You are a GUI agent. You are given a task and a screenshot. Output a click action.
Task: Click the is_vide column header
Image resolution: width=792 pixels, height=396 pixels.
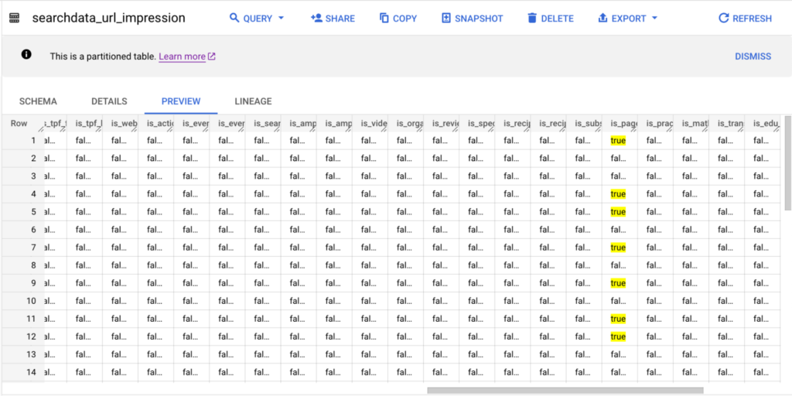click(370, 123)
